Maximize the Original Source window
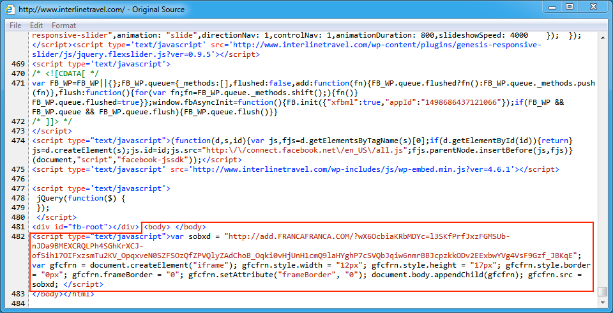The image size is (613, 313). point(570,6)
